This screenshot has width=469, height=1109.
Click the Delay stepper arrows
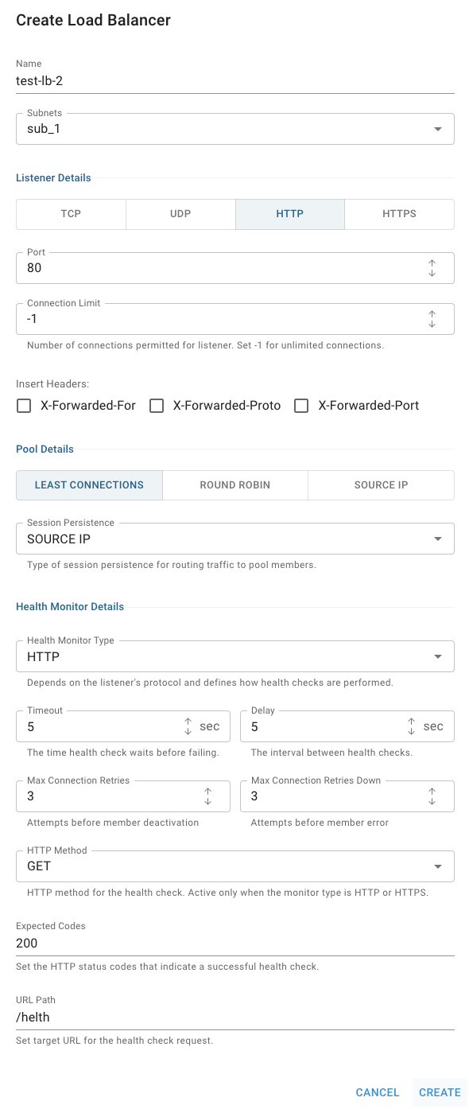pyautogui.click(x=412, y=726)
